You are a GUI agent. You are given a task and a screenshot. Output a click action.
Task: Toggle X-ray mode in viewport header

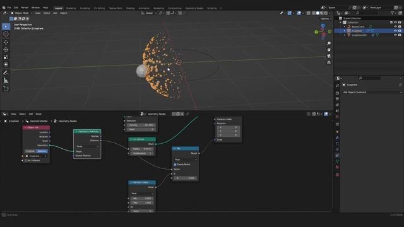[309, 13]
